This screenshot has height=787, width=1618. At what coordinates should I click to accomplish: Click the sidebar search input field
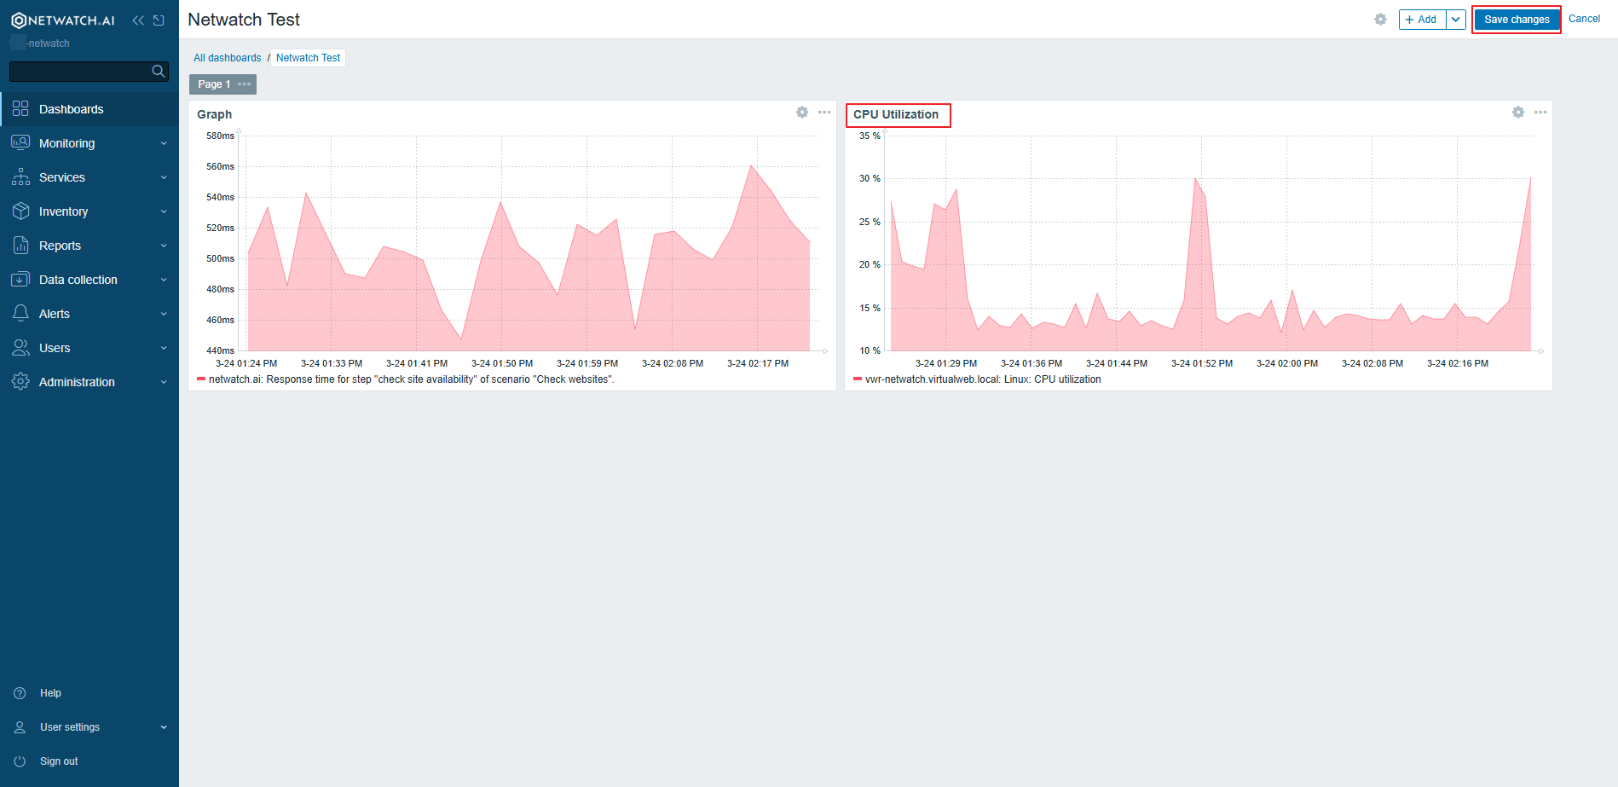coord(79,72)
